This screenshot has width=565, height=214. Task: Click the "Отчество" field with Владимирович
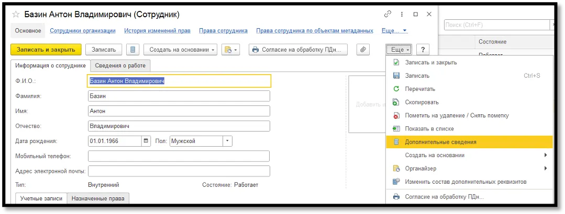tap(179, 126)
